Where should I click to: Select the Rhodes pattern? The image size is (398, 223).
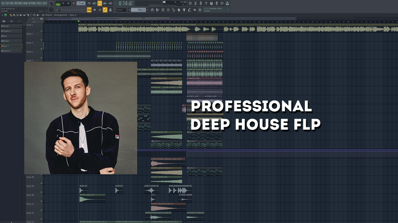11,41
